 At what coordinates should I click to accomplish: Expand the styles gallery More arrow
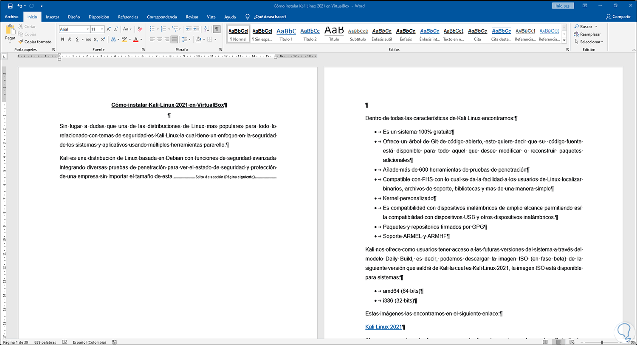[x=564, y=41]
